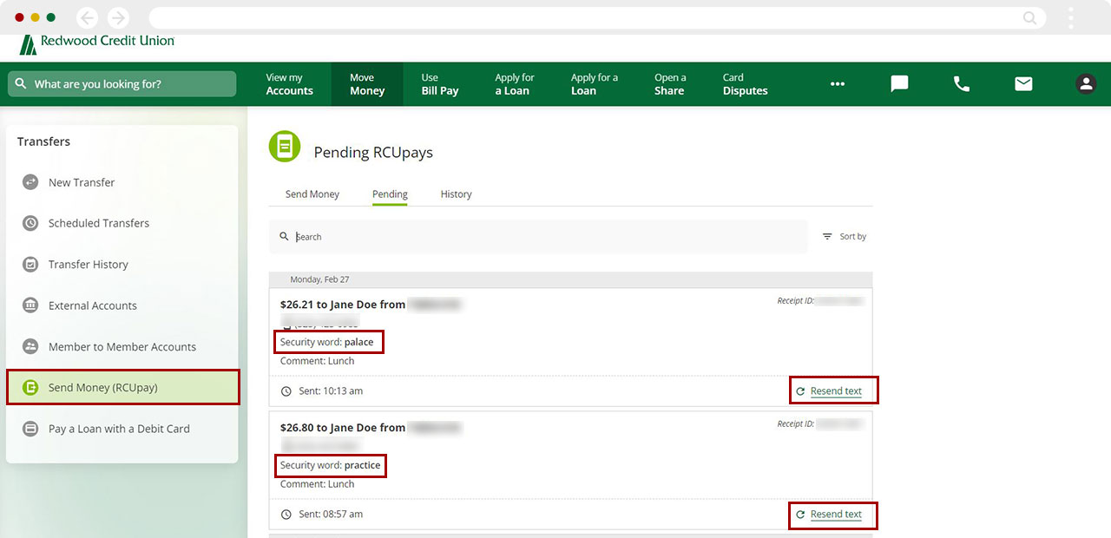
Task: Click the clock icon beside Sent: 10:13 am
Action: [286, 391]
